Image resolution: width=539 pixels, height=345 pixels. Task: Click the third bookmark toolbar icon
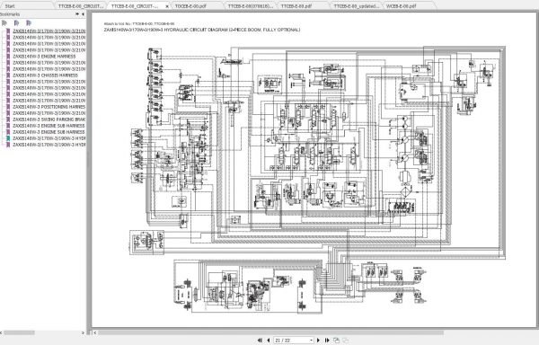(29, 23)
